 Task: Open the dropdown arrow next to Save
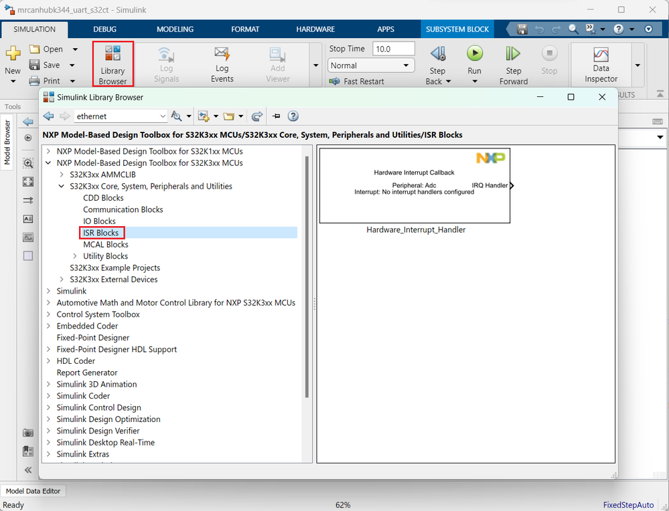click(x=72, y=65)
